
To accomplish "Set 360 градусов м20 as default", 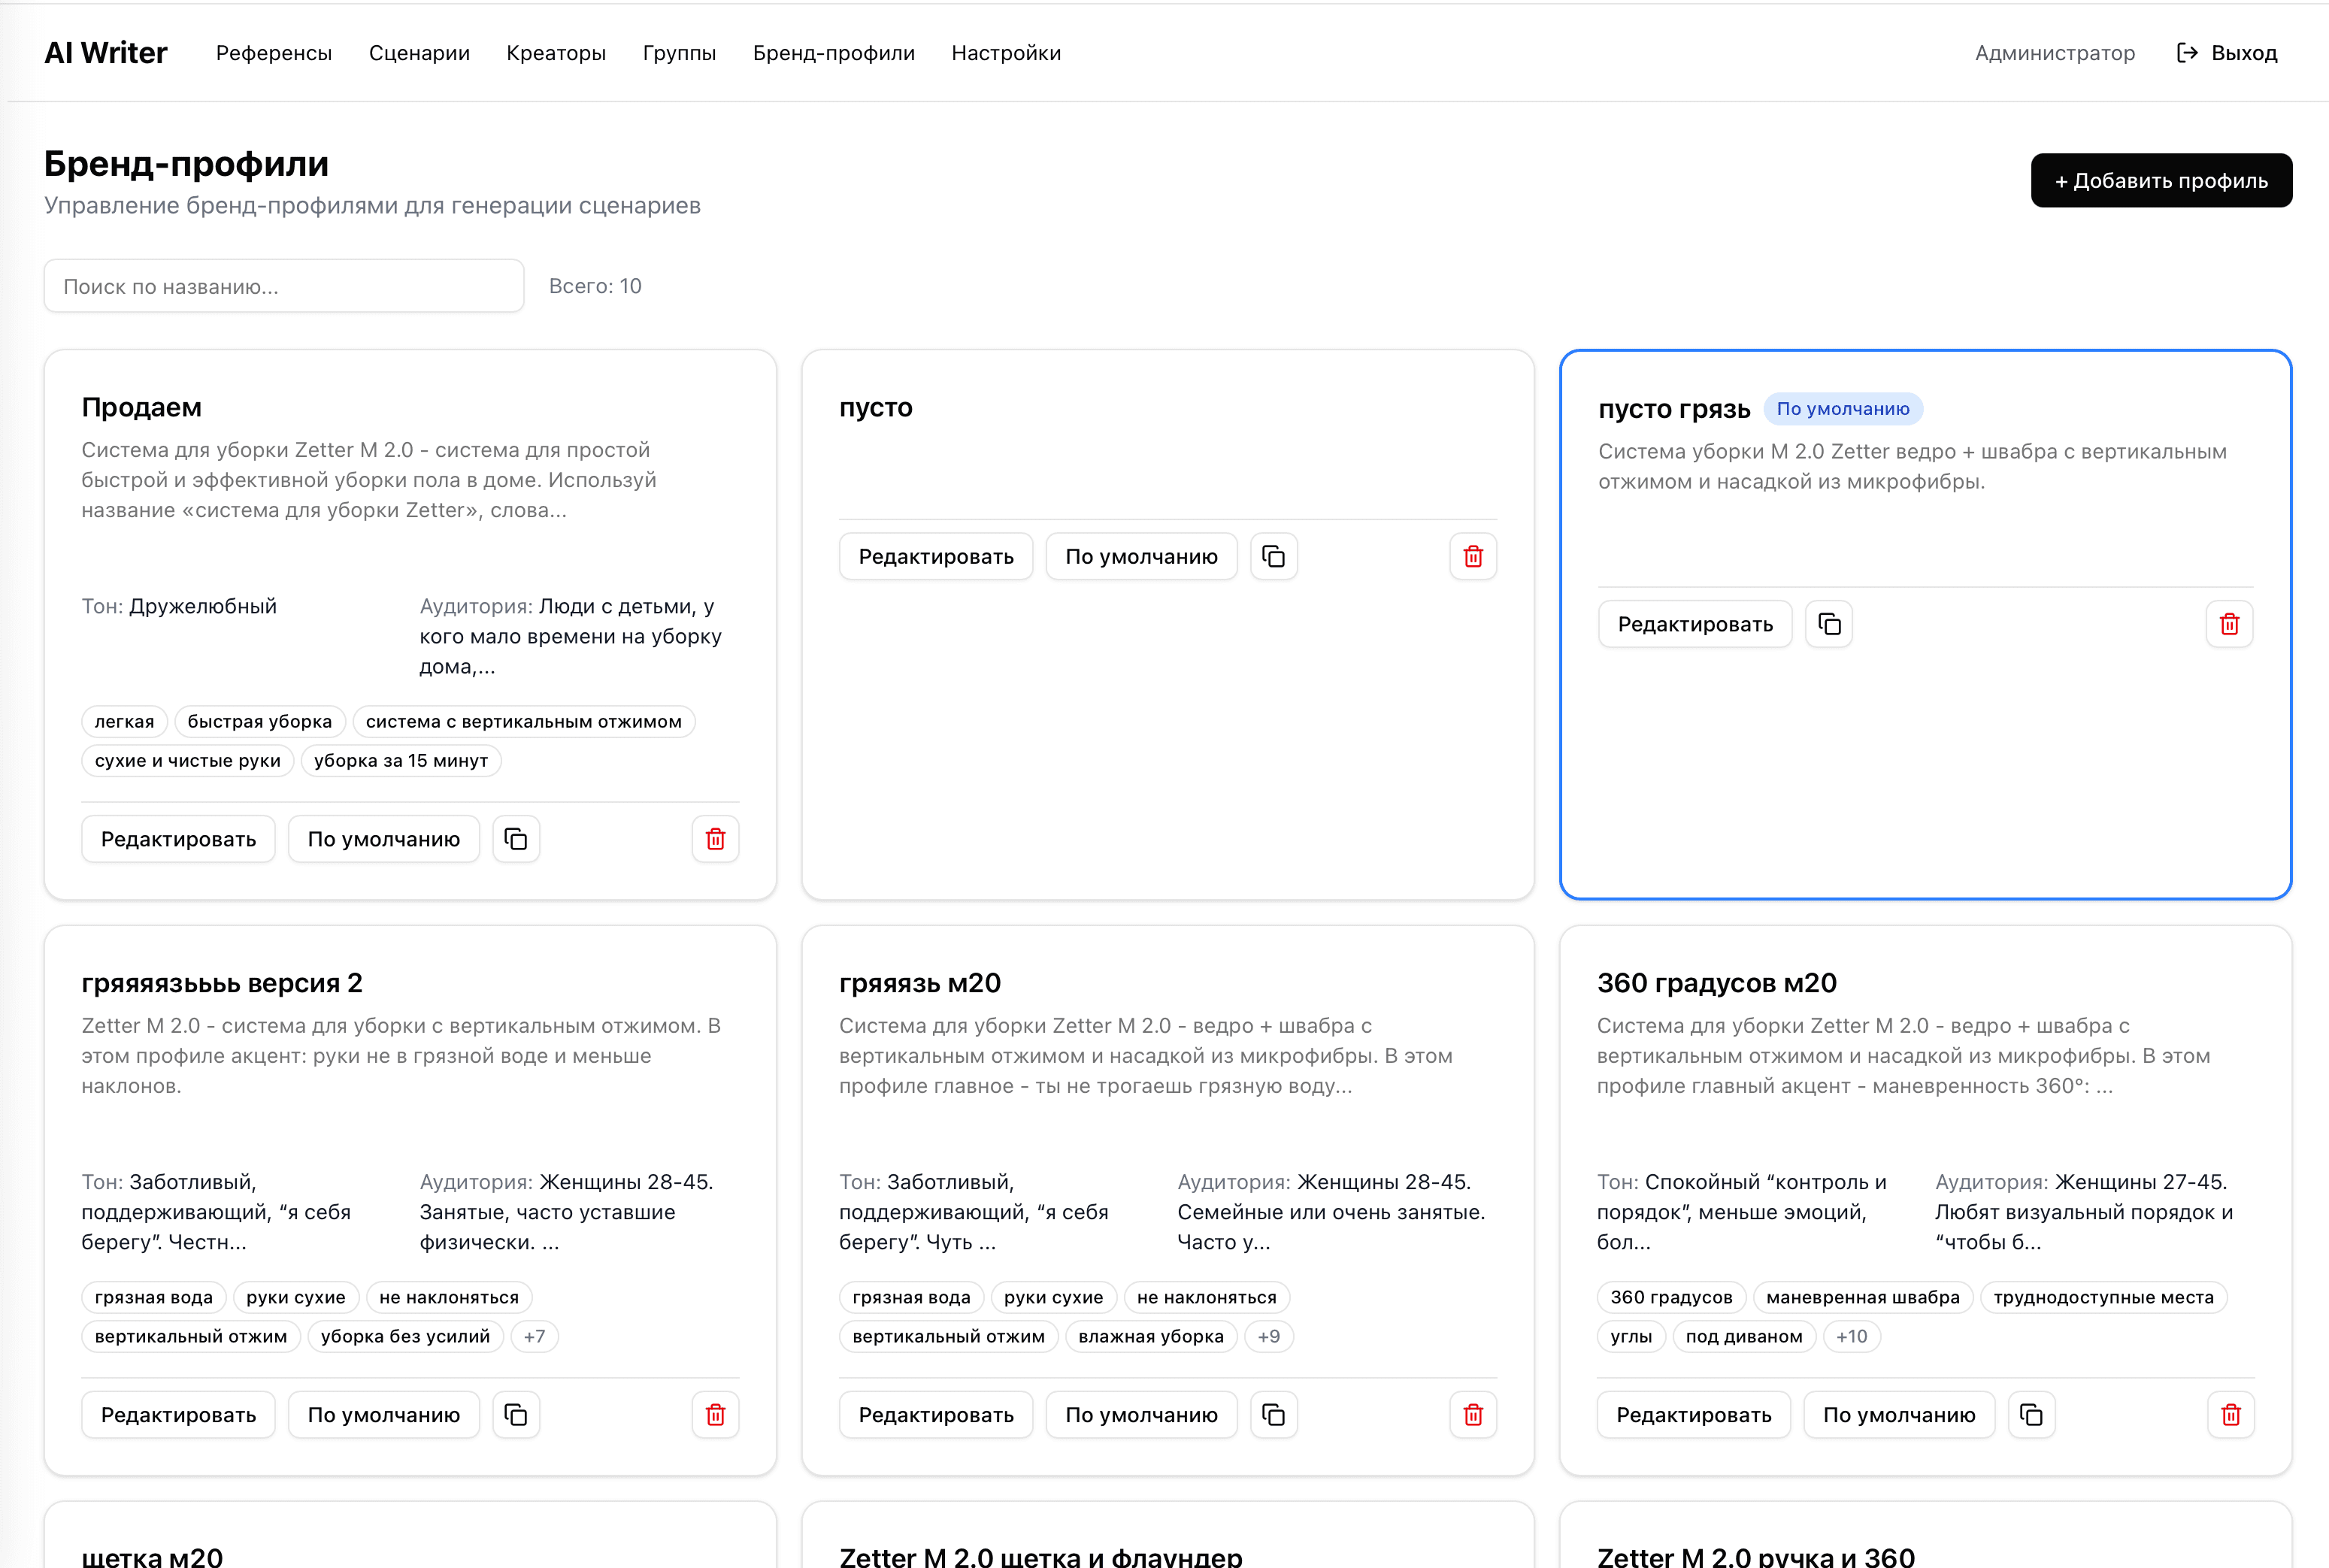I will point(1898,1415).
